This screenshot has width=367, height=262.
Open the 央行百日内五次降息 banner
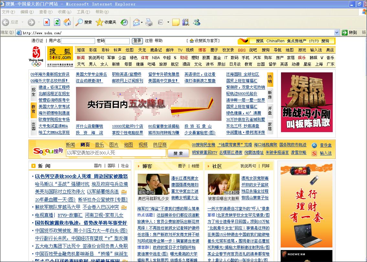[149, 104]
